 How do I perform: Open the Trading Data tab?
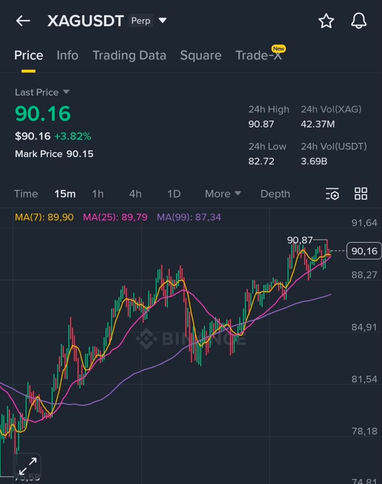(x=129, y=56)
